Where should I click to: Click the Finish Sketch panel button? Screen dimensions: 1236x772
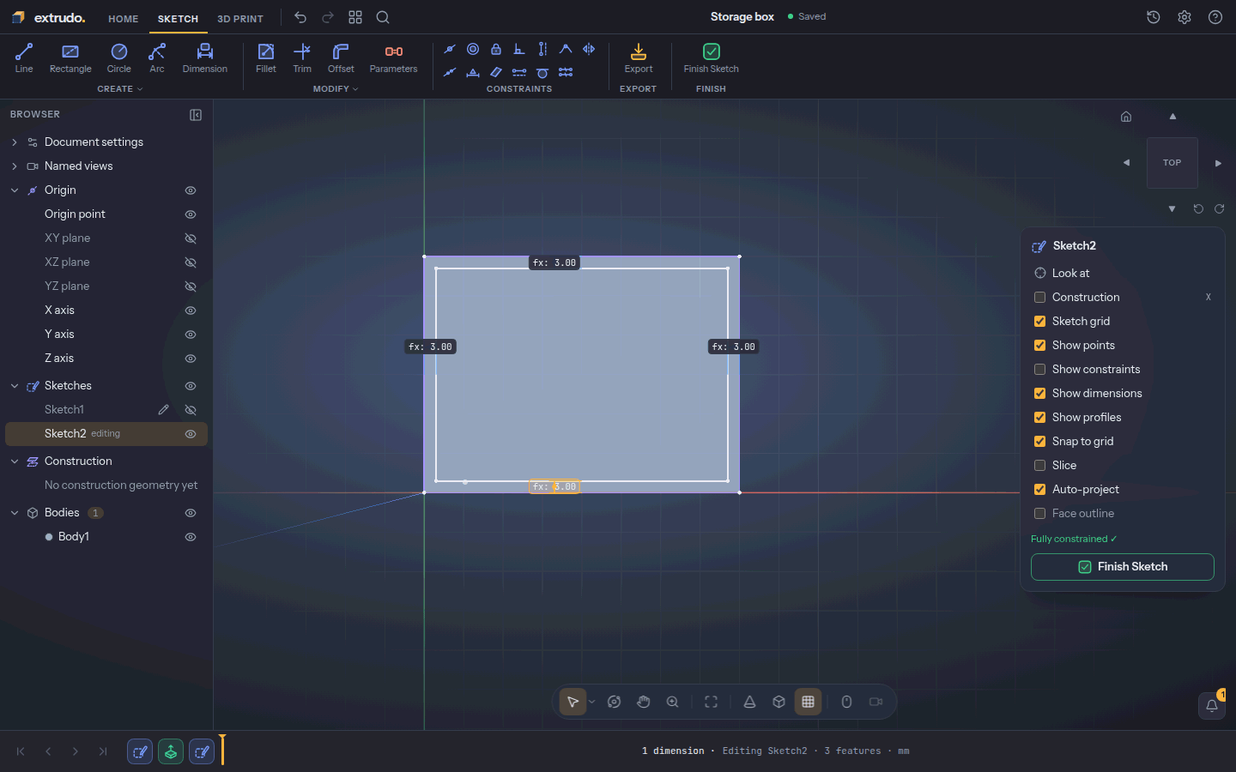click(1123, 567)
